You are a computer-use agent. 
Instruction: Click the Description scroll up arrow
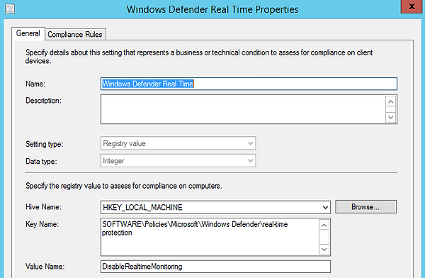(x=390, y=101)
